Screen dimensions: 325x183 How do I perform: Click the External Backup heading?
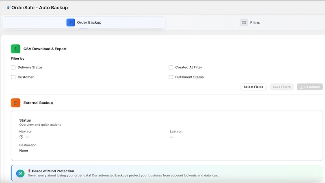point(38,103)
